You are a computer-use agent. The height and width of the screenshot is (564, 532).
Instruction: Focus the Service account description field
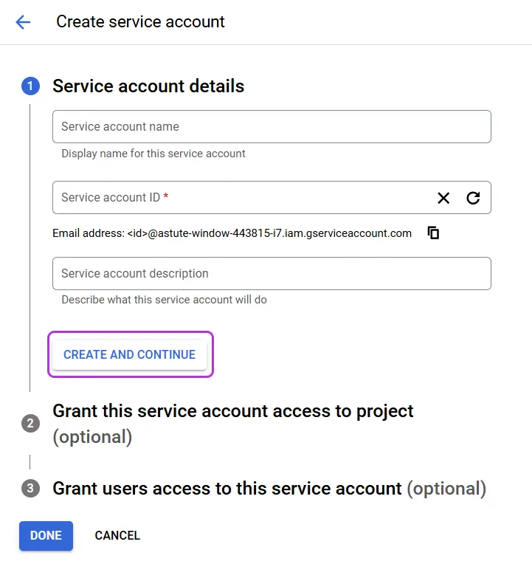click(272, 273)
